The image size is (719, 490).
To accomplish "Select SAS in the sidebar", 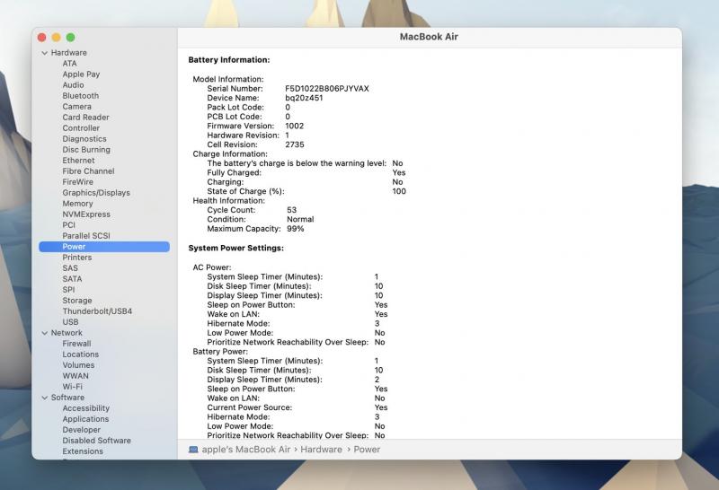I will coord(70,268).
